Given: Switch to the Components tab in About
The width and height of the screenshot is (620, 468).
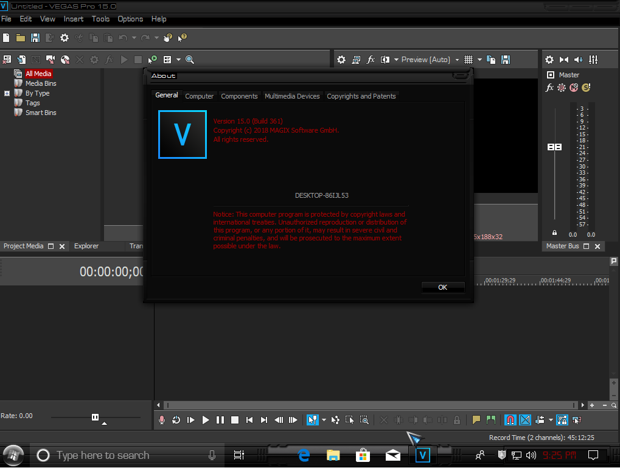Looking at the screenshot, I should [239, 96].
